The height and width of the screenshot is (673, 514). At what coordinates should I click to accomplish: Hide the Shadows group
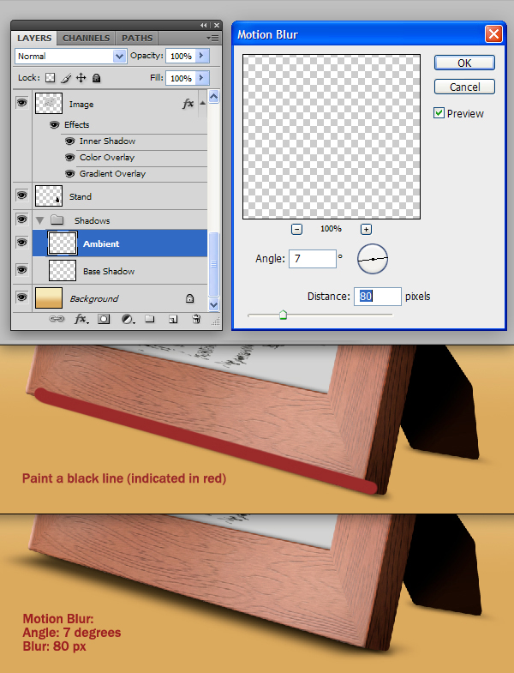[22, 219]
